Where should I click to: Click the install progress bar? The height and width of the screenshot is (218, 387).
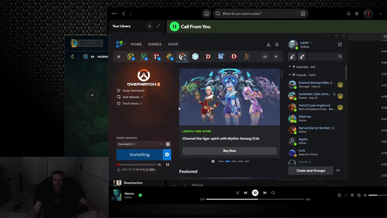pyautogui.click(x=136, y=165)
